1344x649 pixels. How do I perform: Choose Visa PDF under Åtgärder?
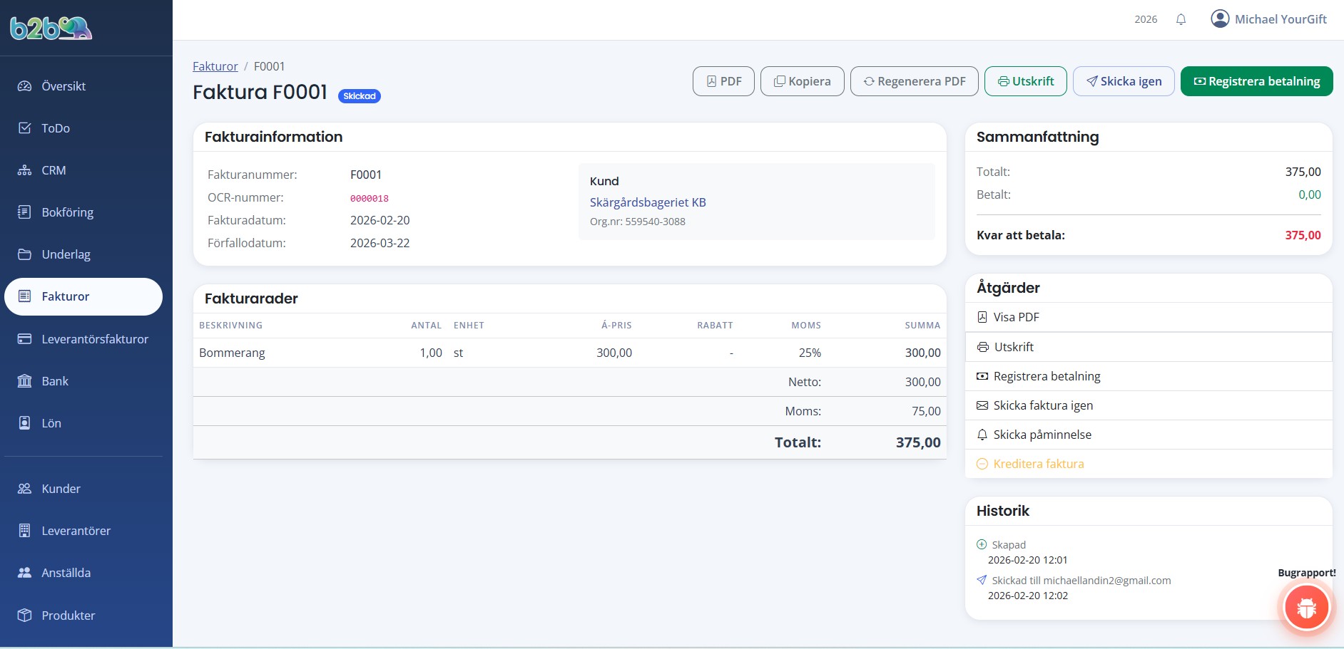[x=1016, y=317]
